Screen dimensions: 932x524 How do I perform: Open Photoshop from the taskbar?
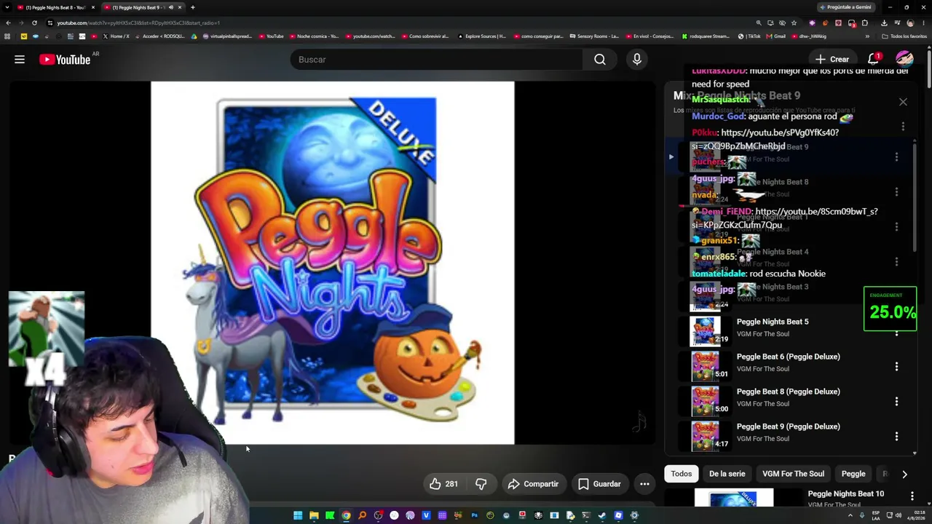pyautogui.click(x=474, y=515)
